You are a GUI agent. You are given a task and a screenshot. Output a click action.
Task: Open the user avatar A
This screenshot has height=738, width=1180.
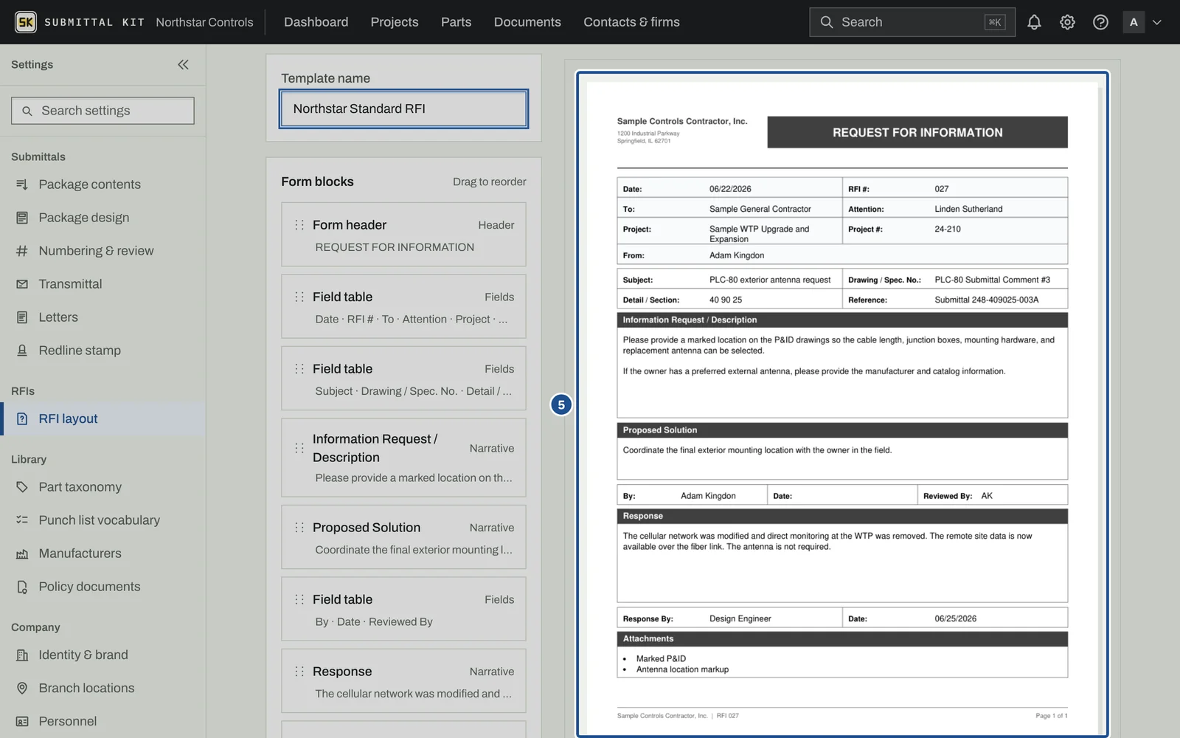(x=1134, y=22)
